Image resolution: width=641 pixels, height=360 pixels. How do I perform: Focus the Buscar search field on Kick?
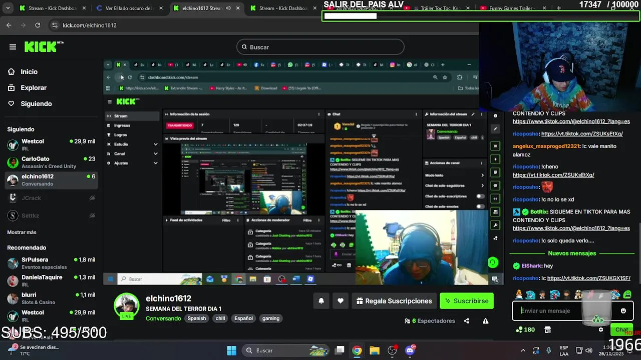[x=320, y=47]
